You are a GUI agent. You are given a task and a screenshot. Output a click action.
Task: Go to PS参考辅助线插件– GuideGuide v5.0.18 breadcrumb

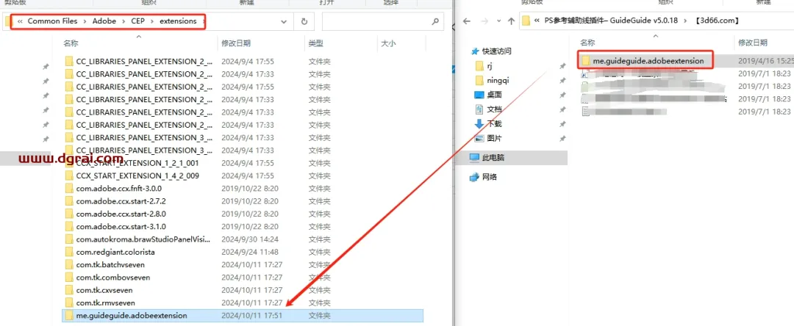612,21
